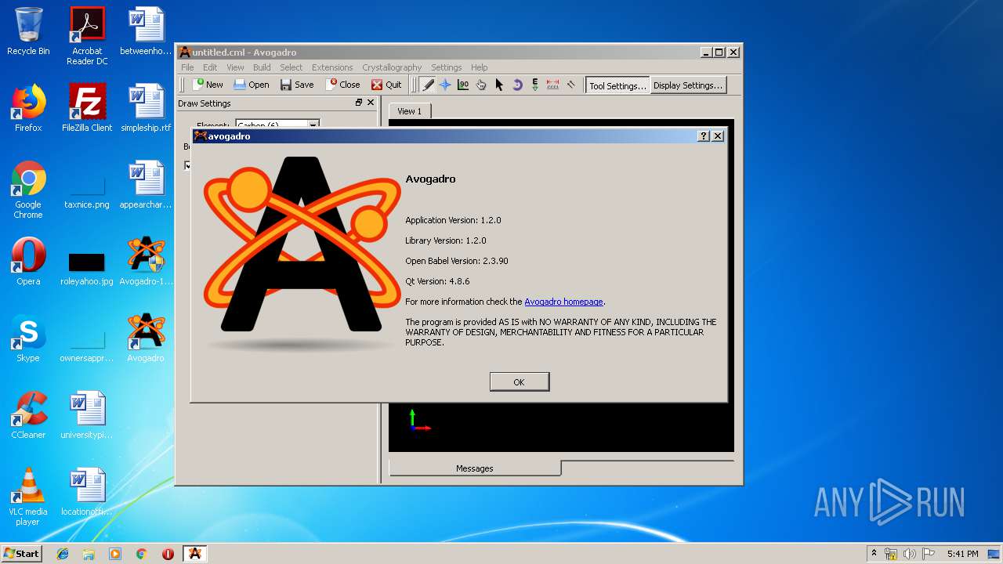Image resolution: width=1003 pixels, height=564 pixels.
Task: Open VLC media player desktop shortcut
Action: pos(28,497)
